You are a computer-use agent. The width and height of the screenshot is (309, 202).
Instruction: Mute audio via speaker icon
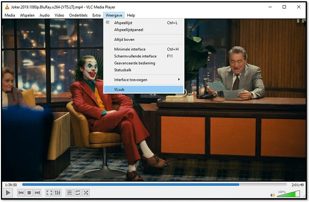coord(272,195)
